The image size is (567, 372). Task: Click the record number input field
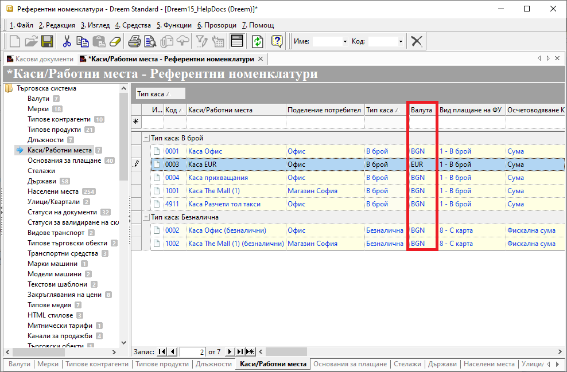193,351
